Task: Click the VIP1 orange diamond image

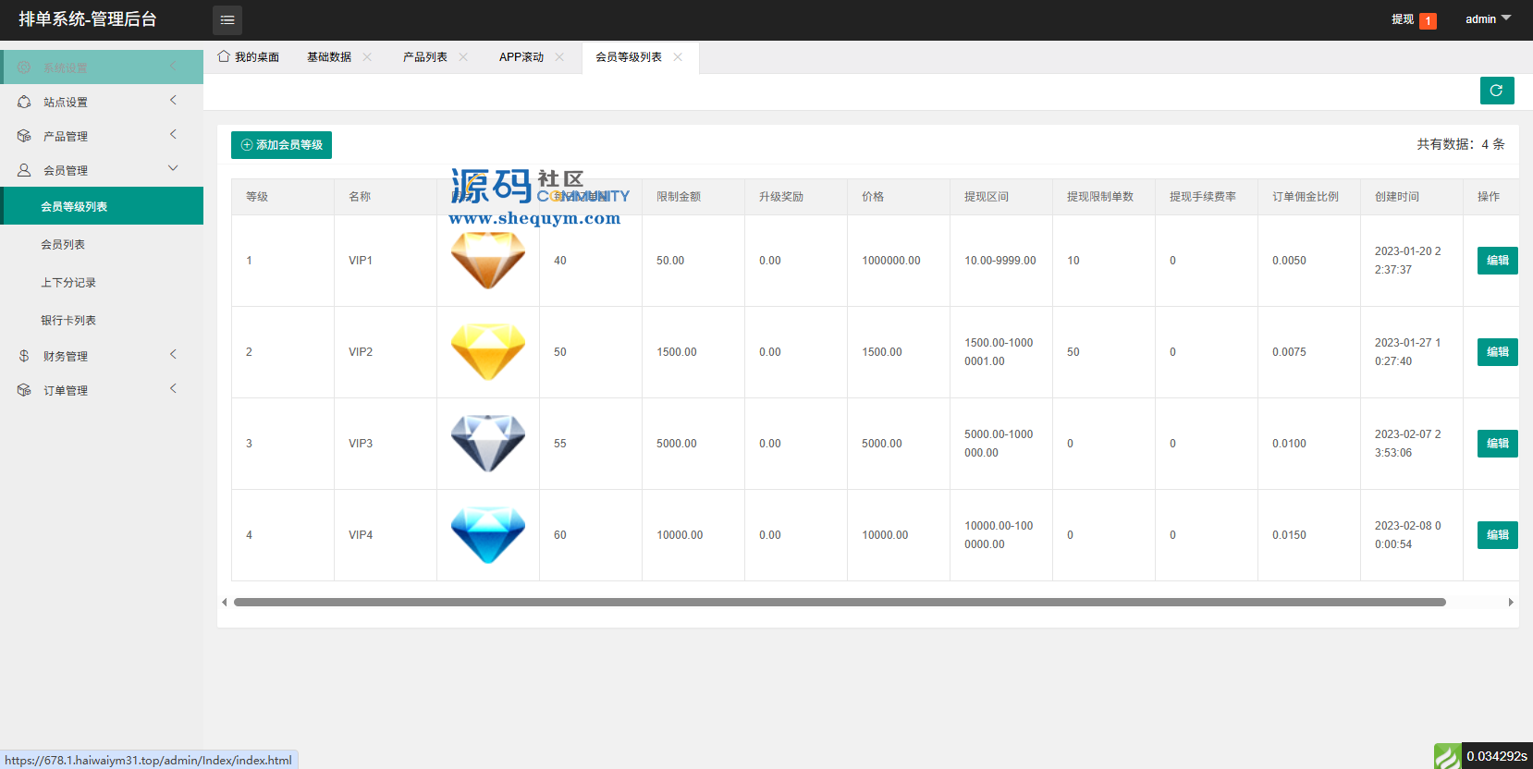Action: 487,261
